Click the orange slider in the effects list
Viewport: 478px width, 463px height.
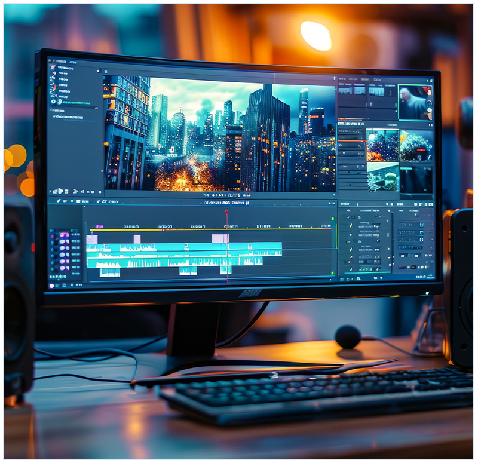352,142
